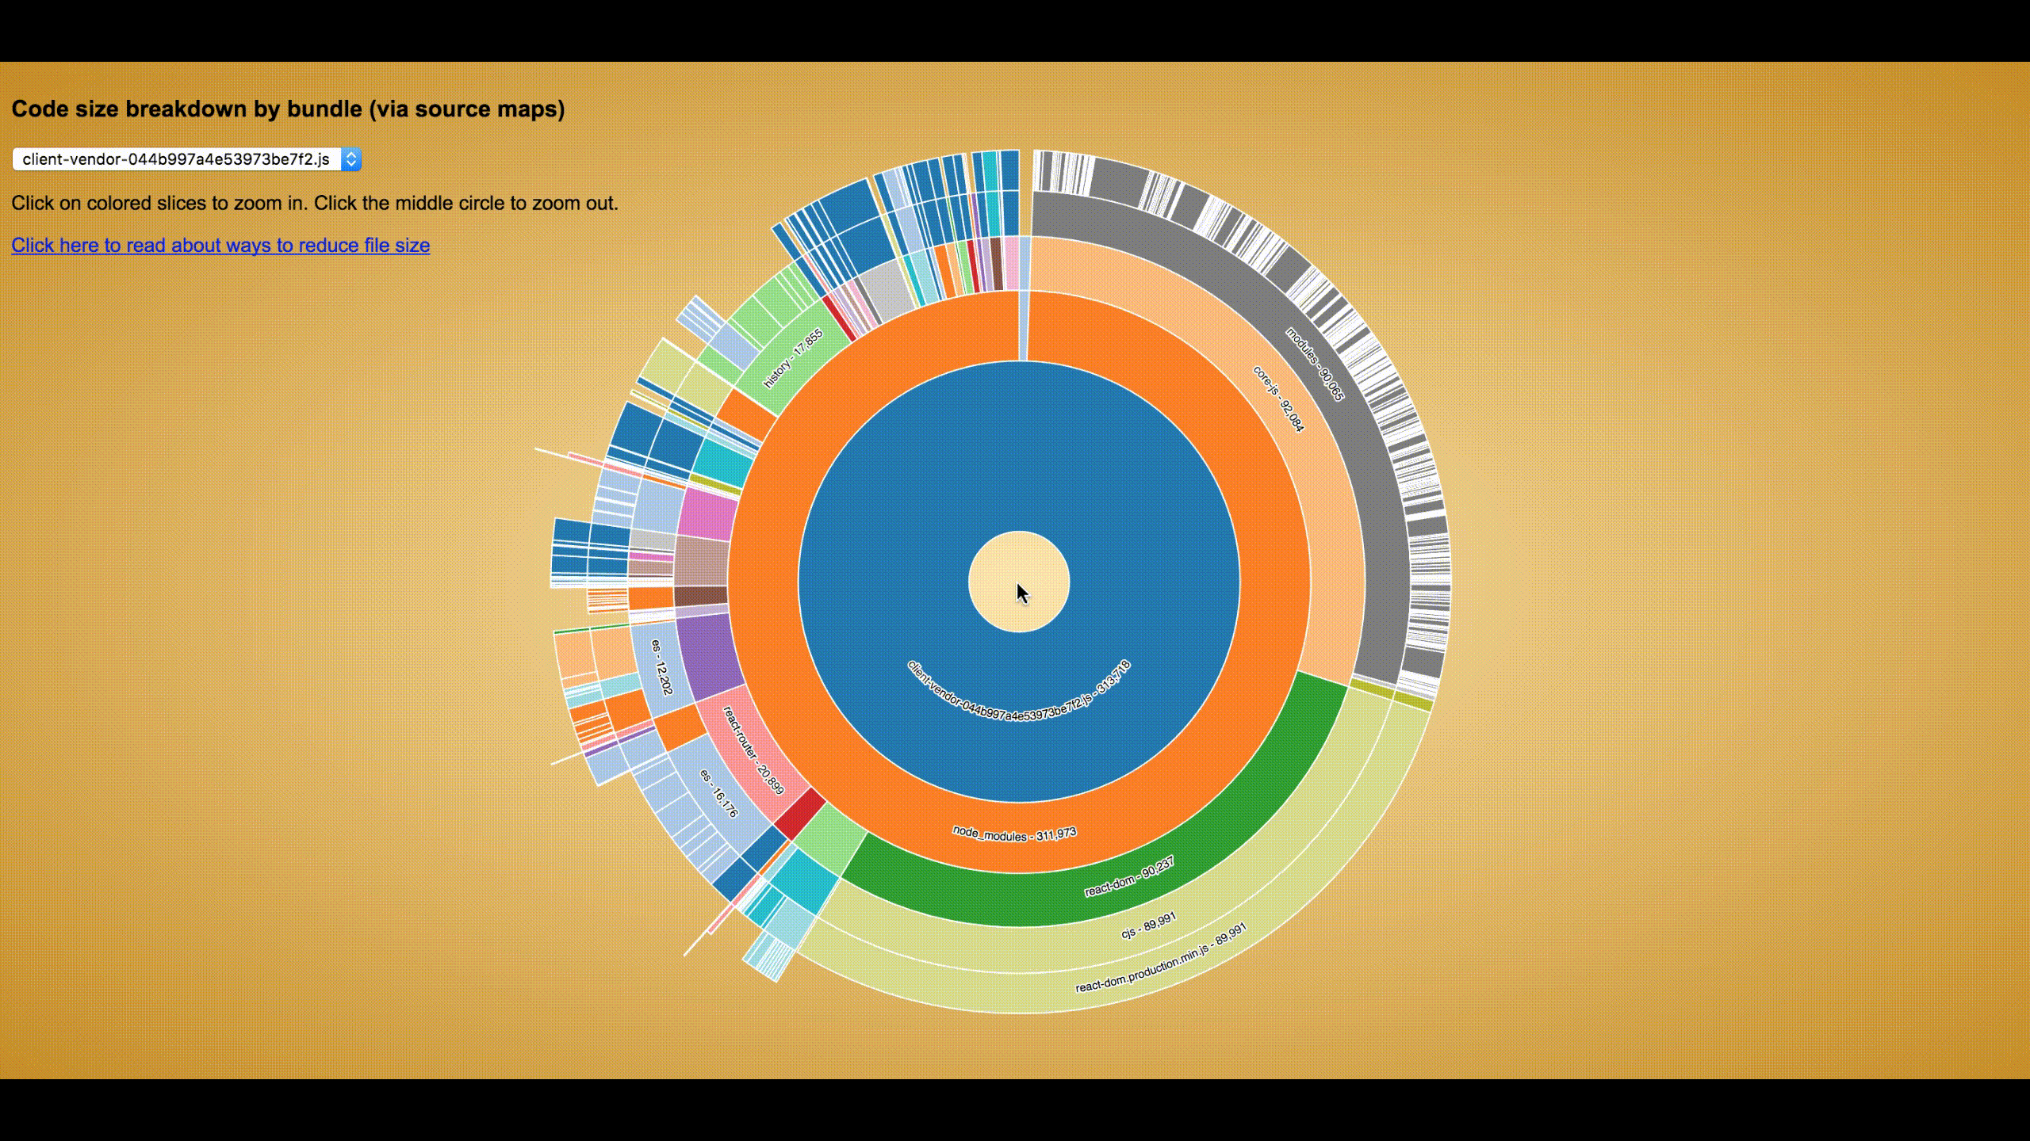Click the dropdown's blue stepper arrows
Image resolution: width=2030 pixels, height=1141 pixels.
[351, 159]
